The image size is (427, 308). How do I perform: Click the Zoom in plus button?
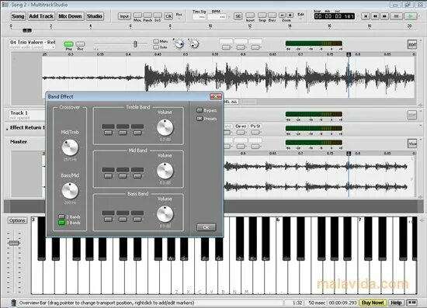click(290, 15)
